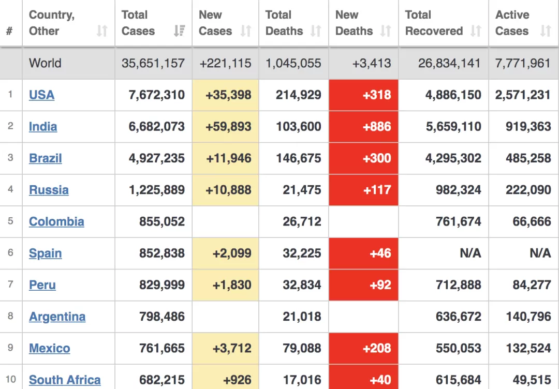Follow the Colombia link
This screenshot has width=559, height=389.
[56, 221]
